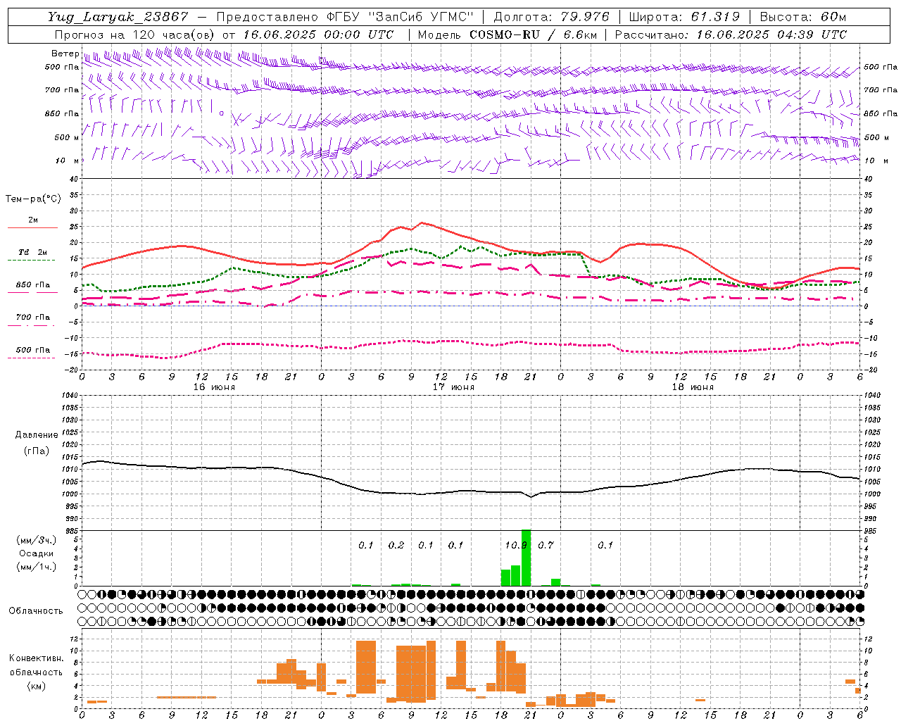Click the (мм/1ч.) precipitation unit label
Image resolution: width=901 pixels, height=721 pixels.
36,567
